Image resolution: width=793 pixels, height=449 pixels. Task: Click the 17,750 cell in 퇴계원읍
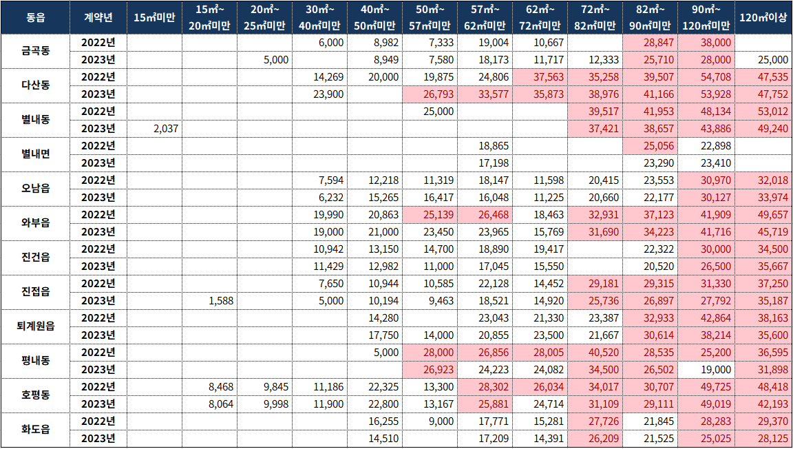tap(374, 335)
